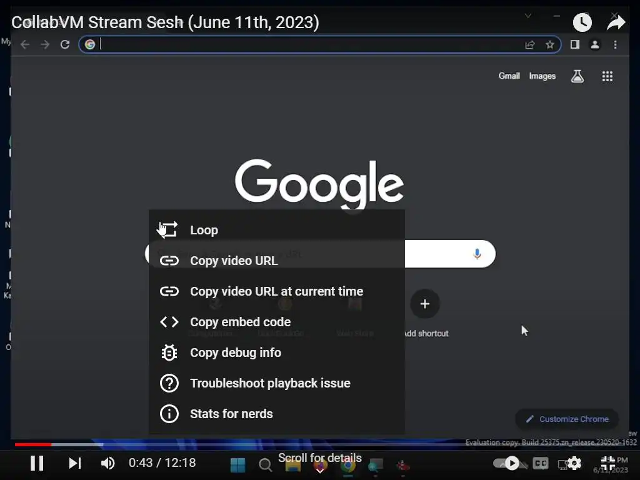Open the Gmail link
The height and width of the screenshot is (480, 640).
509,76
